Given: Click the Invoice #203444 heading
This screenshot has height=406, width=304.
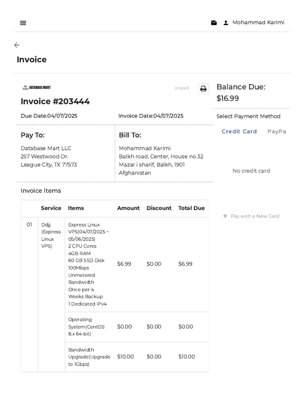Looking at the screenshot, I should coord(55,101).
